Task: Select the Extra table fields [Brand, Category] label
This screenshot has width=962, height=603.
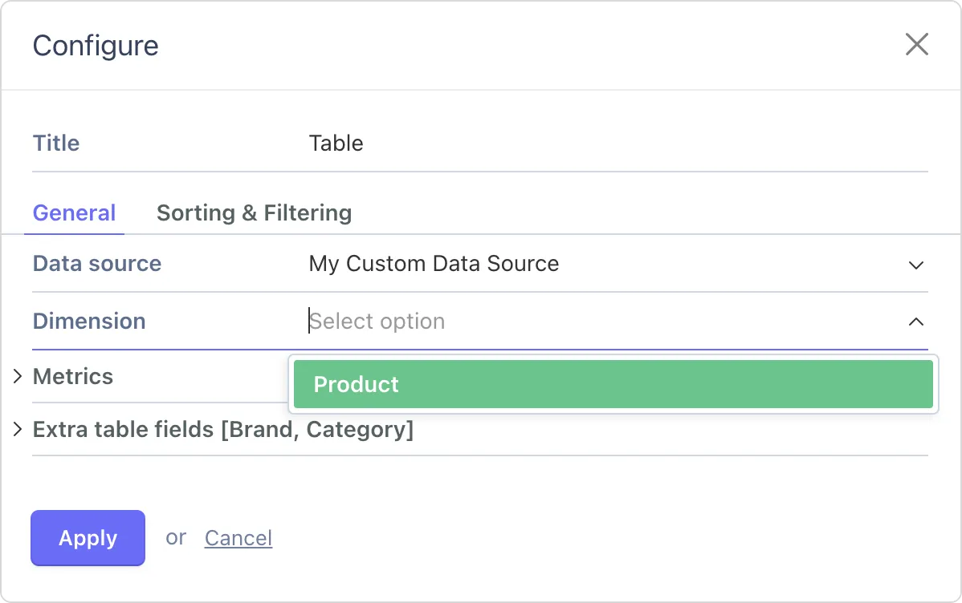Action: [x=222, y=431]
